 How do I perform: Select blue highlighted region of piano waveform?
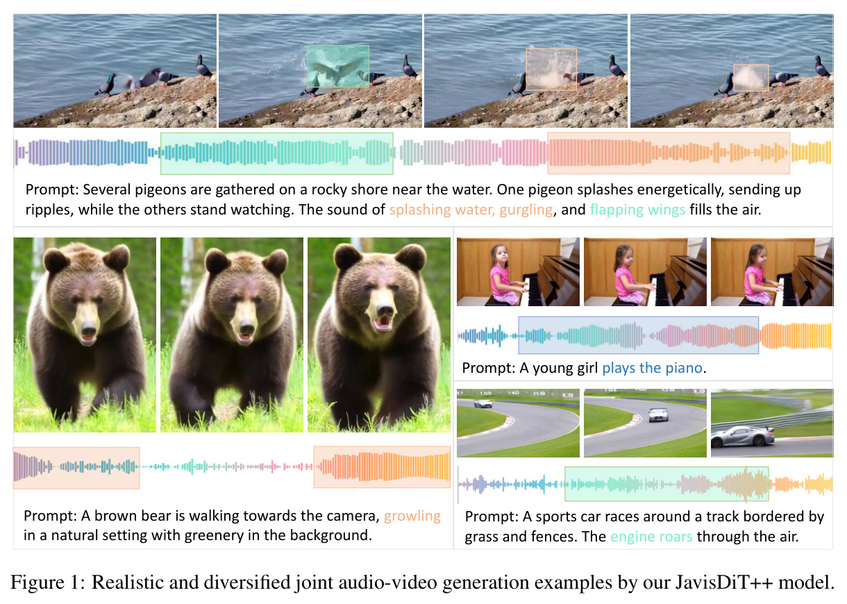click(639, 336)
